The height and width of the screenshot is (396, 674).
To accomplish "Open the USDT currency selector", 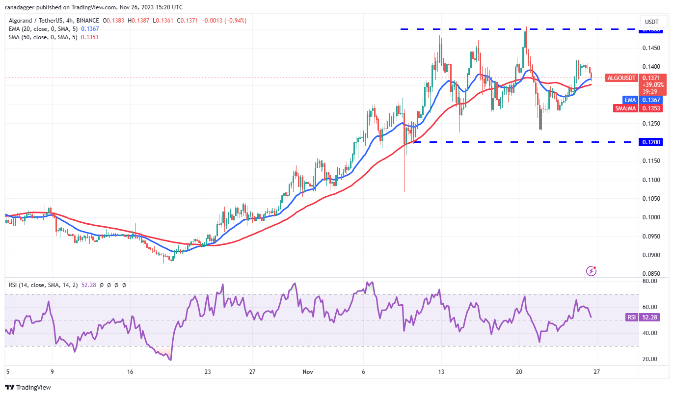I will (652, 22).
